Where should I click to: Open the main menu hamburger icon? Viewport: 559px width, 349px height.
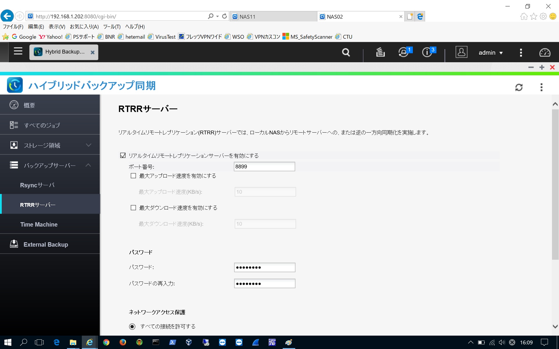18,51
